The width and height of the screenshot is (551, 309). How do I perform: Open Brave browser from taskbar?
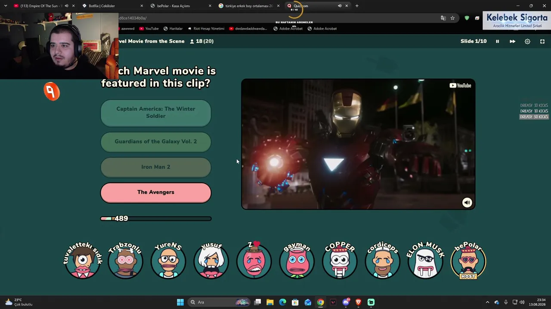click(x=358, y=302)
